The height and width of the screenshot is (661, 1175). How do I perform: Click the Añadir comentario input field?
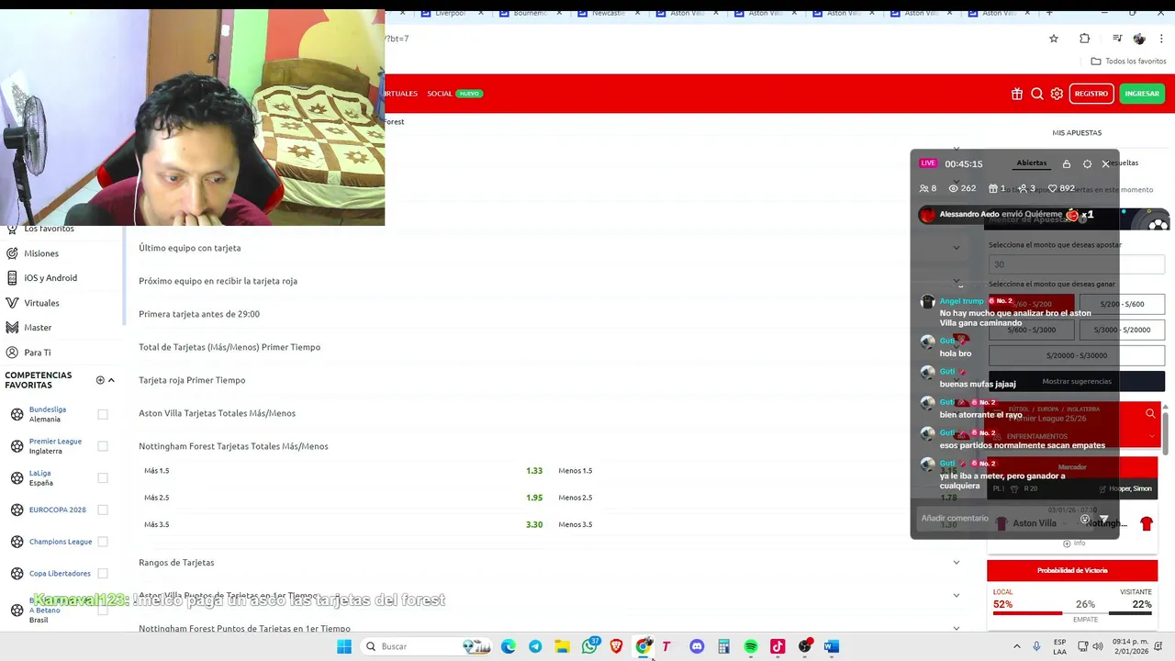tap(997, 519)
